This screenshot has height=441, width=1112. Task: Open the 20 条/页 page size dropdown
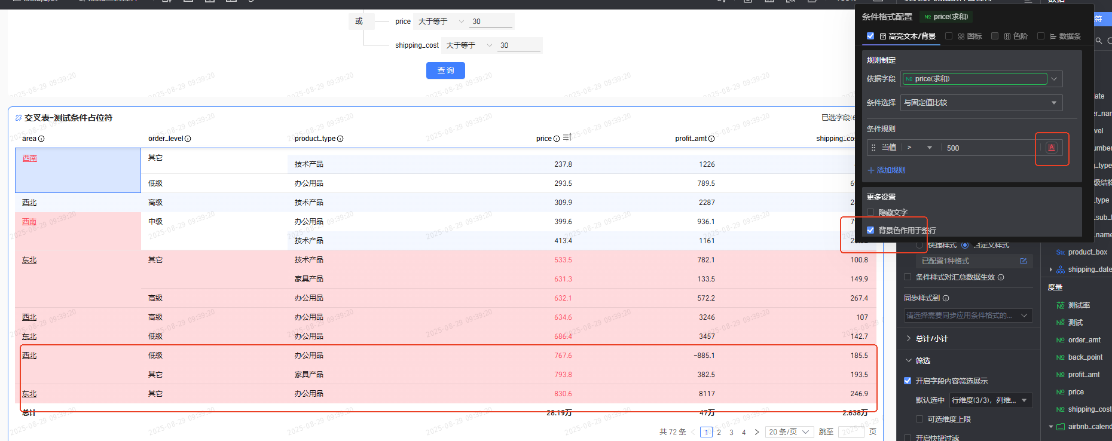click(x=789, y=432)
